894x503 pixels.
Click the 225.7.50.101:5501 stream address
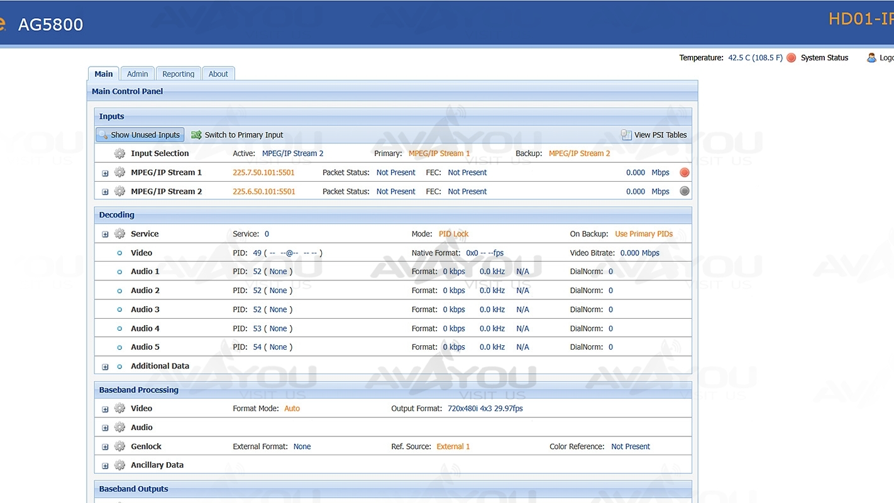point(263,172)
